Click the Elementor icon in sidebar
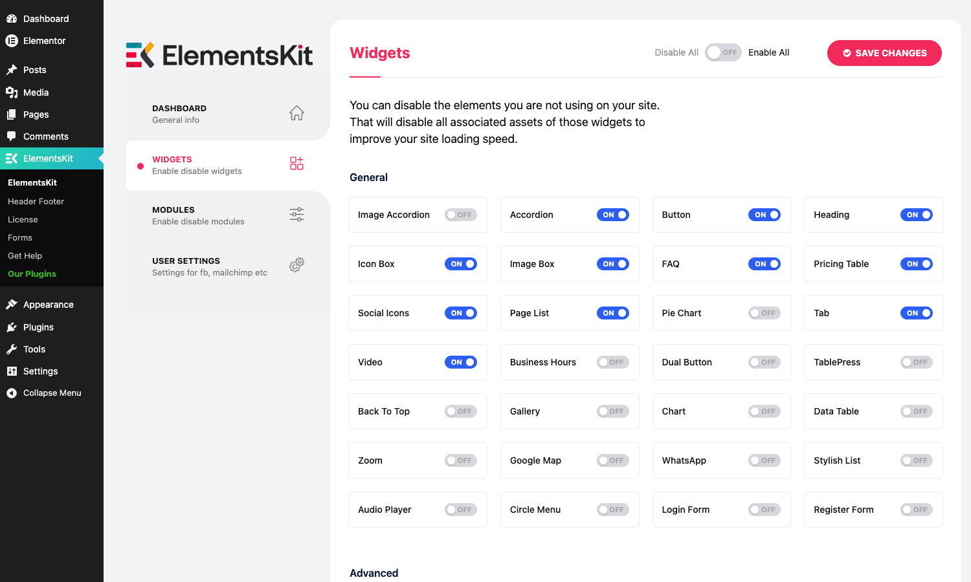The image size is (971, 582). (12, 41)
